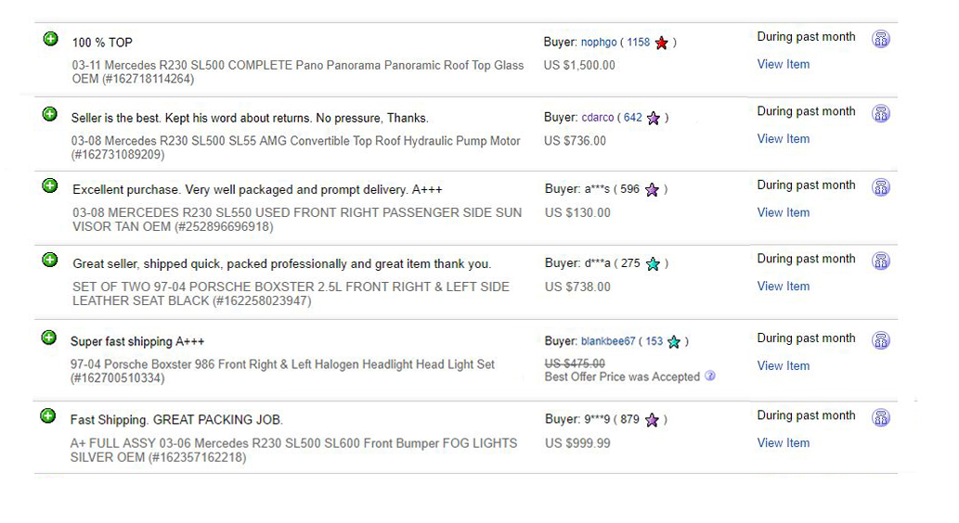Click the feedback icon in the sun visor row
This screenshot has width=959, height=523.
(x=881, y=187)
